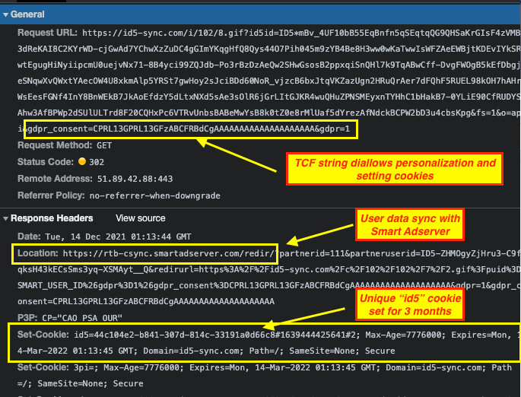Select the CP="CAO PSA OUR" value

[x=82, y=318]
